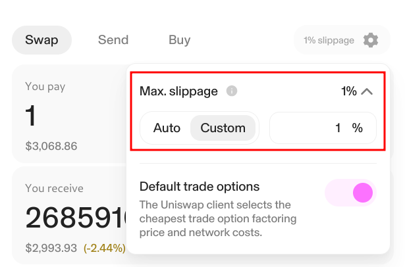The image size is (405, 267).
Task: Open the Send tab
Action: 113,40
